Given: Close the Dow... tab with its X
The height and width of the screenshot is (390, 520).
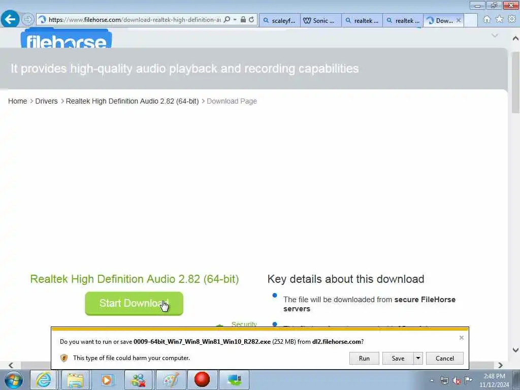Looking at the screenshot, I should coord(459,20).
